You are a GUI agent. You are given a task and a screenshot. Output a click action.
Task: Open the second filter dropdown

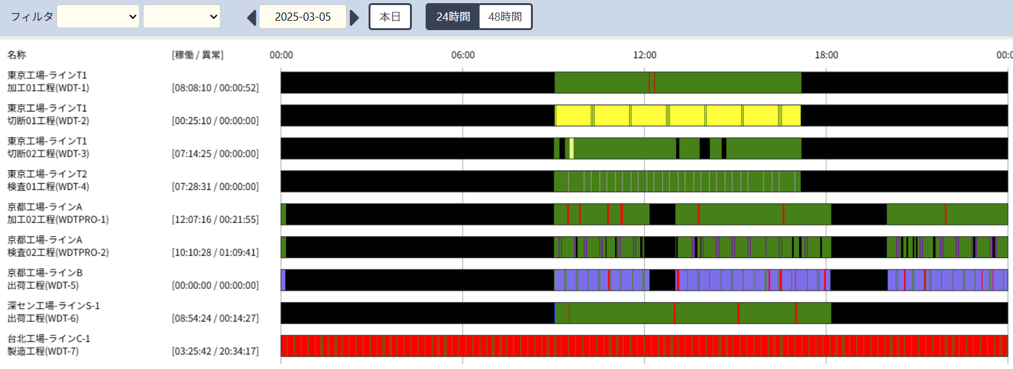click(x=182, y=17)
